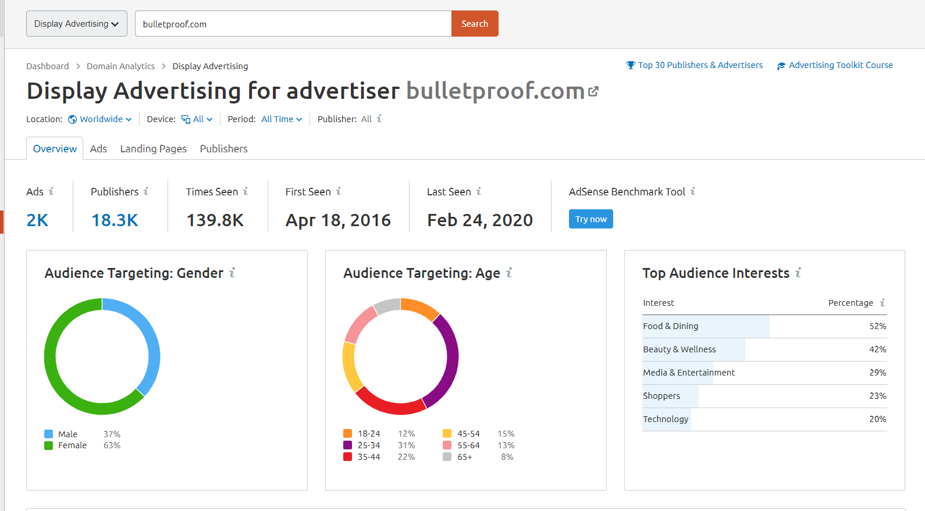Click the info icon next to Times Seen
The width and height of the screenshot is (925, 511).
246,191
